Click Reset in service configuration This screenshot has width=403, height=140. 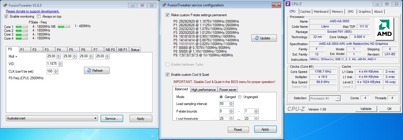click(238, 129)
